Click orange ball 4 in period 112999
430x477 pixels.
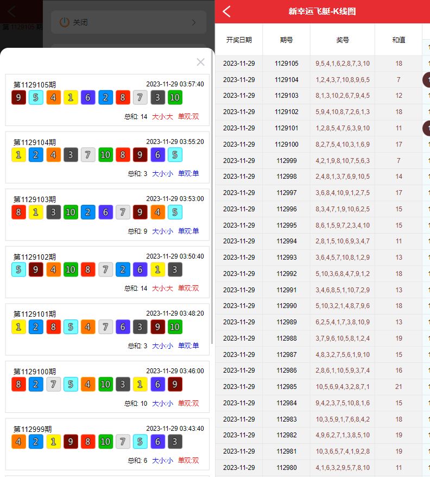tap(18, 441)
